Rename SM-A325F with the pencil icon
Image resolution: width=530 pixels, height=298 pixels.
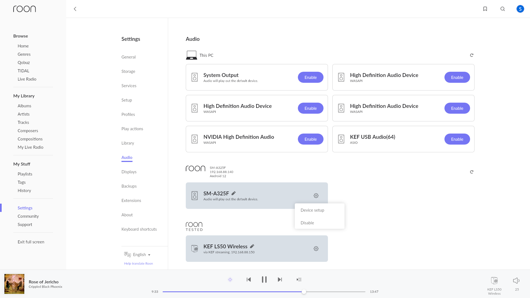pos(234,193)
